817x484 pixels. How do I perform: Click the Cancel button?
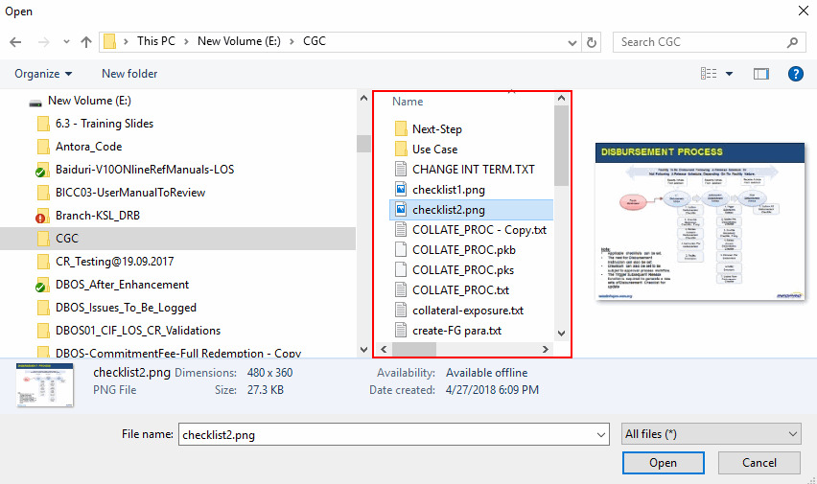coord(759,463)
